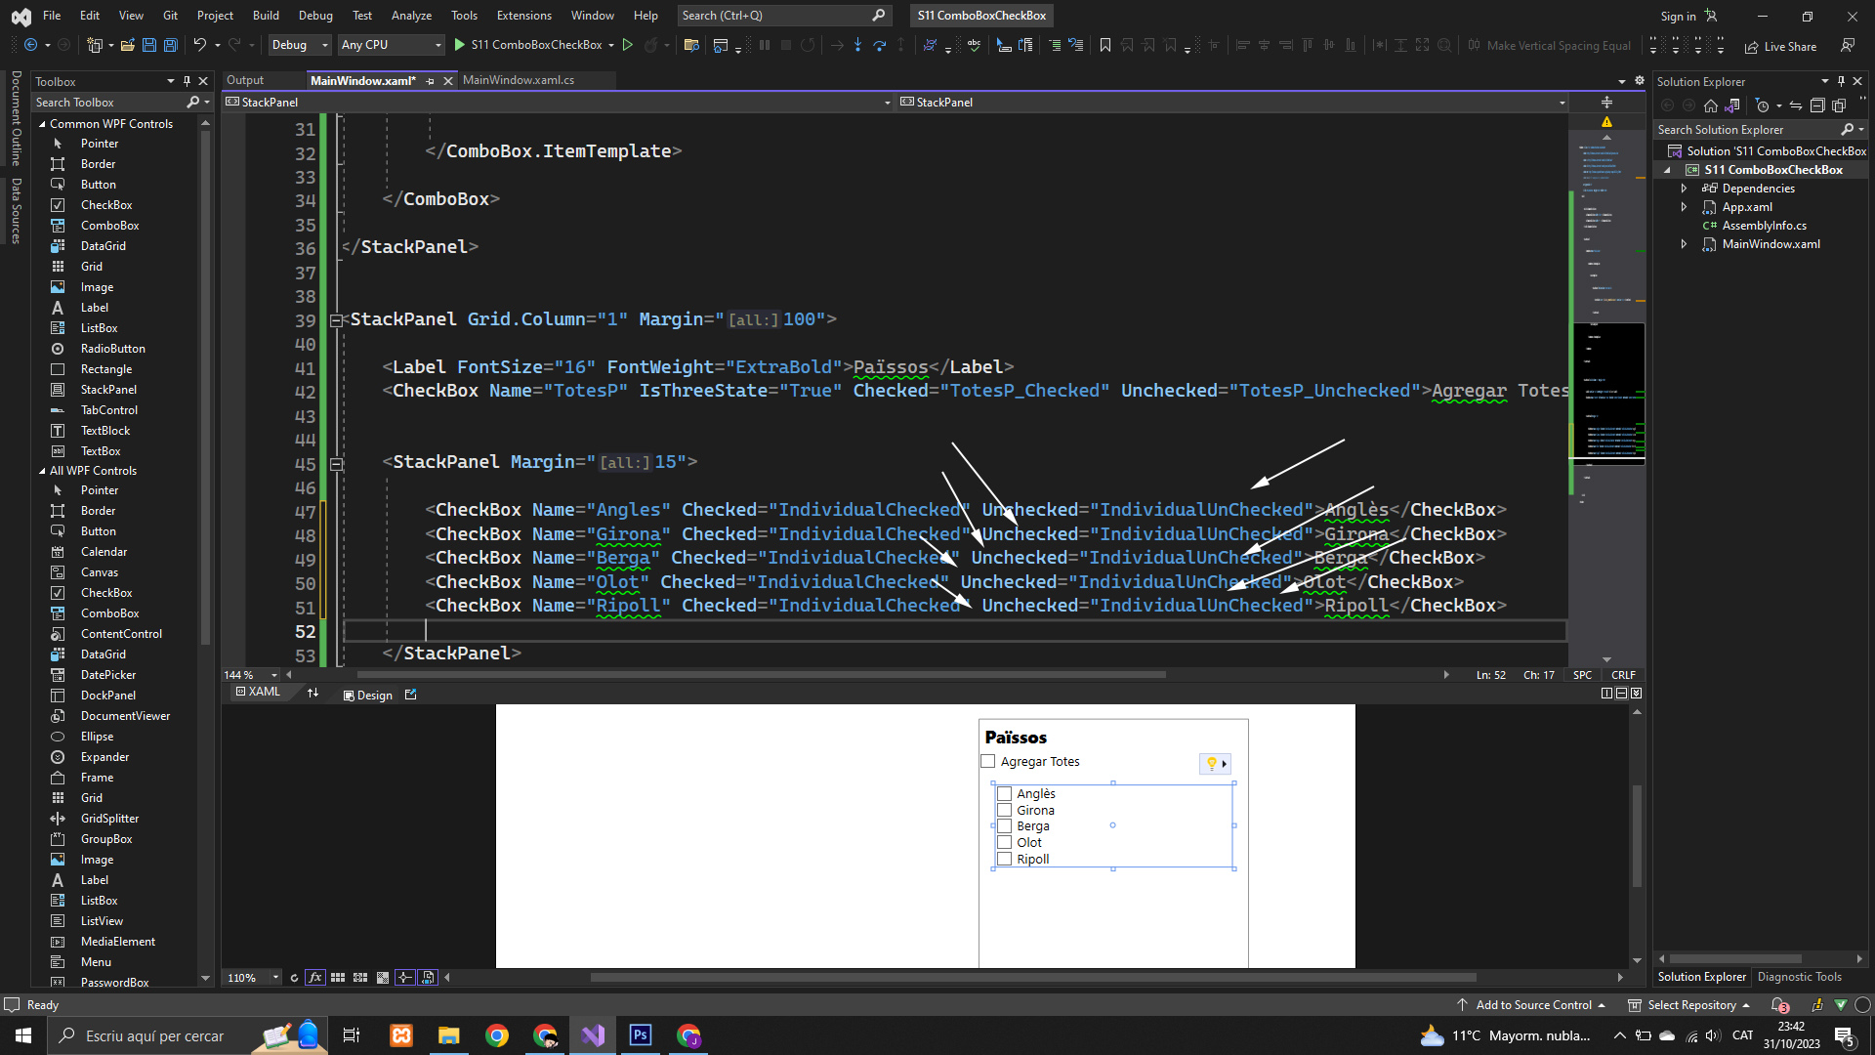This screenshot has height=1055, width=1875.
Task: Open the Build menu
Action: [x=265, y=16]
